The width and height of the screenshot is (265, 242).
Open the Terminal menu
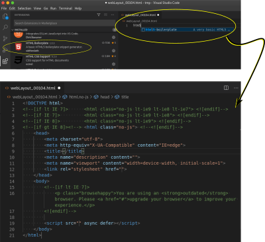[66, 9]
